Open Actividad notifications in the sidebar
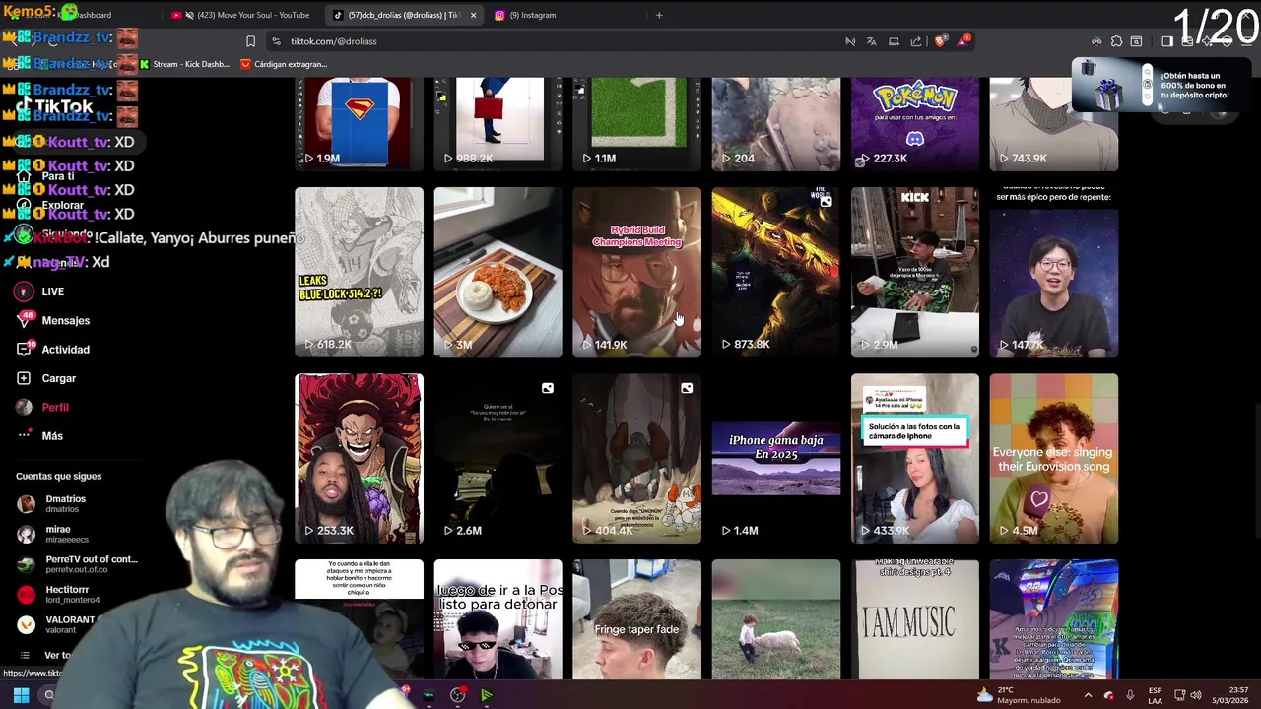This screenshot has width=1261, height=709. 53,350
